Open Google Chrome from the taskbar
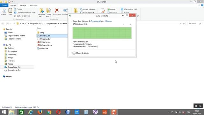The image size is (204, 115). (x=49, y=112)
